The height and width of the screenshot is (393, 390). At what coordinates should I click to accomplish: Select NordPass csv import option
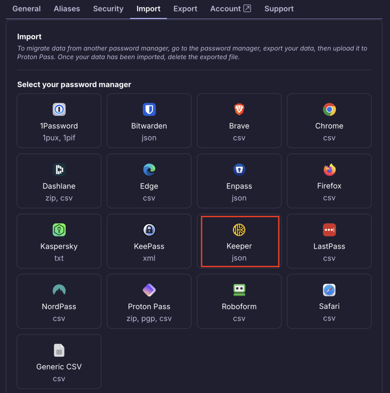pos(59,301)
